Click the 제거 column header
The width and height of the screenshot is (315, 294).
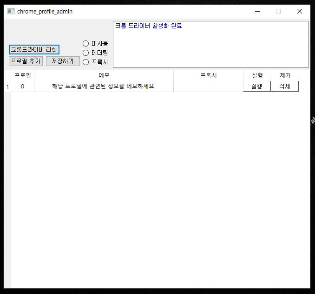[x=285, y=75]
